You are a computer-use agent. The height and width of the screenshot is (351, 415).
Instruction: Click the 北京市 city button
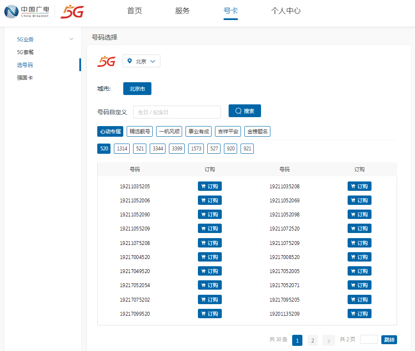pos(137,89)
